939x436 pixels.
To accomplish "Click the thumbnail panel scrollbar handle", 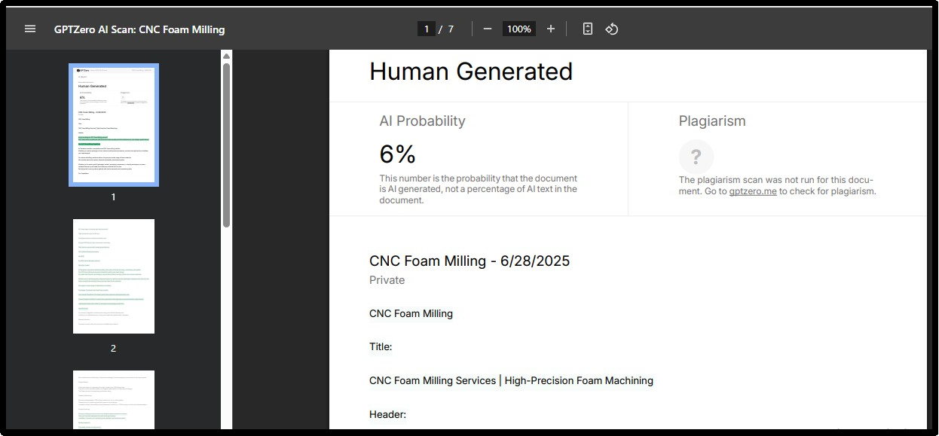I will click(226, 145).
